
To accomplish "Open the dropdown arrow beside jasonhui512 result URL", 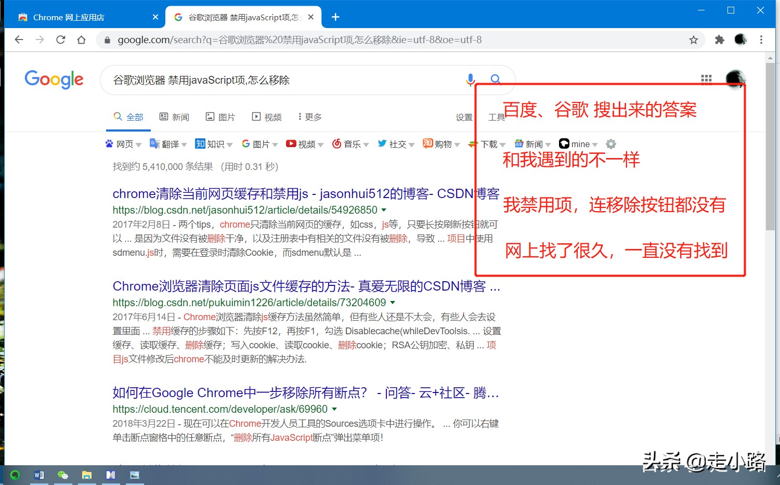I will click(384, 210).
